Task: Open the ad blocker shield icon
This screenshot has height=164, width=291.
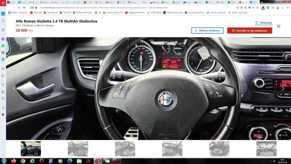Action: [x=250, y=8]
